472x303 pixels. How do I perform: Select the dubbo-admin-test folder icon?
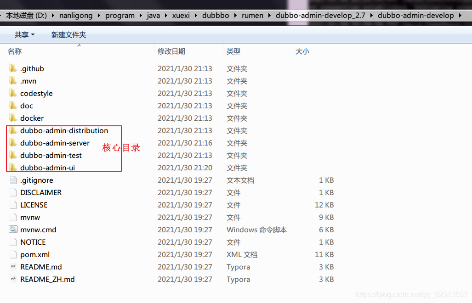coord(13,155)
